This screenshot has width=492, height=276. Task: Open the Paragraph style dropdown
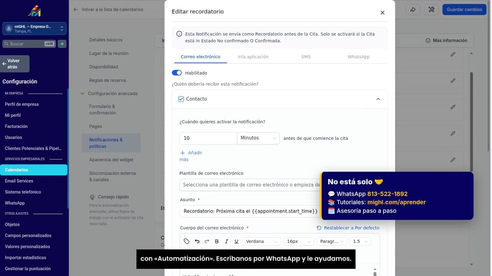coord(331,241)
